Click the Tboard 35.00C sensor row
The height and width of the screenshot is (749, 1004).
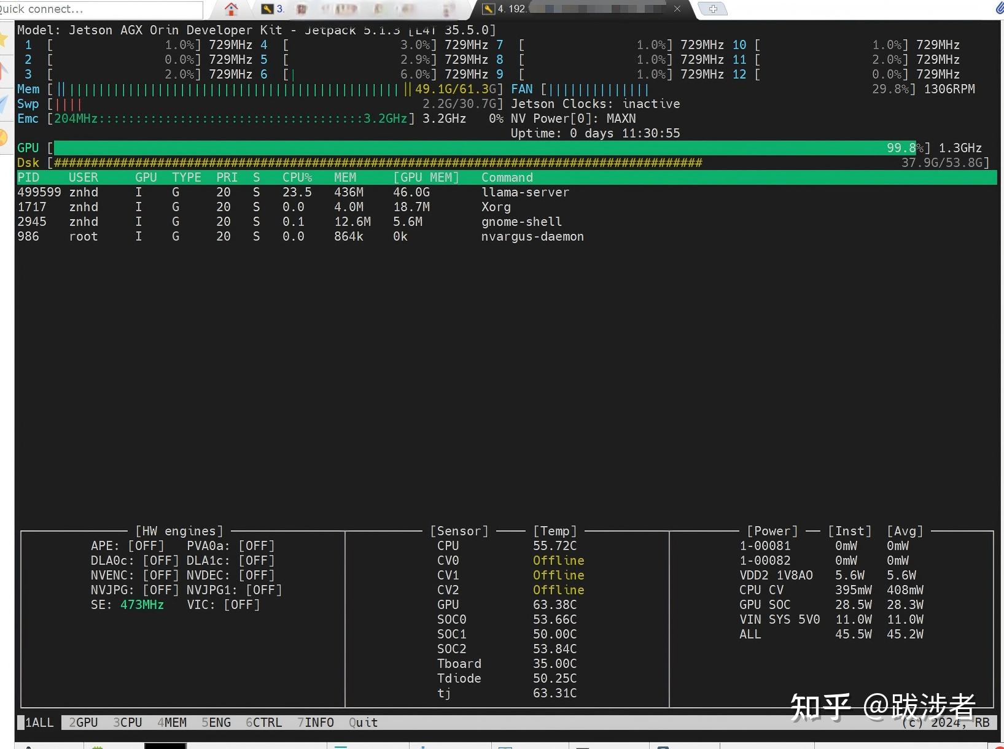(507, 664)
